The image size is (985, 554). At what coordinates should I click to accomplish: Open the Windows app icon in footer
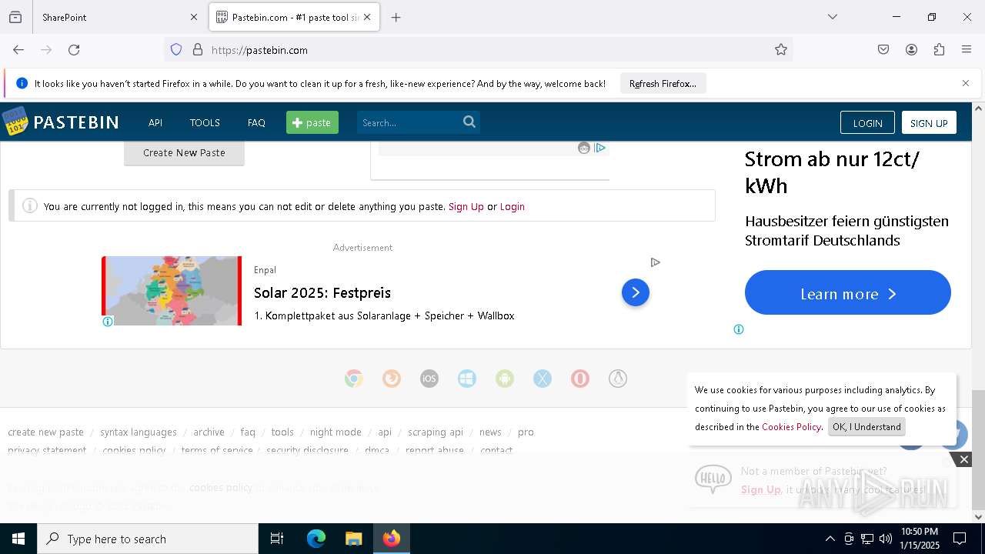[467, 379]
